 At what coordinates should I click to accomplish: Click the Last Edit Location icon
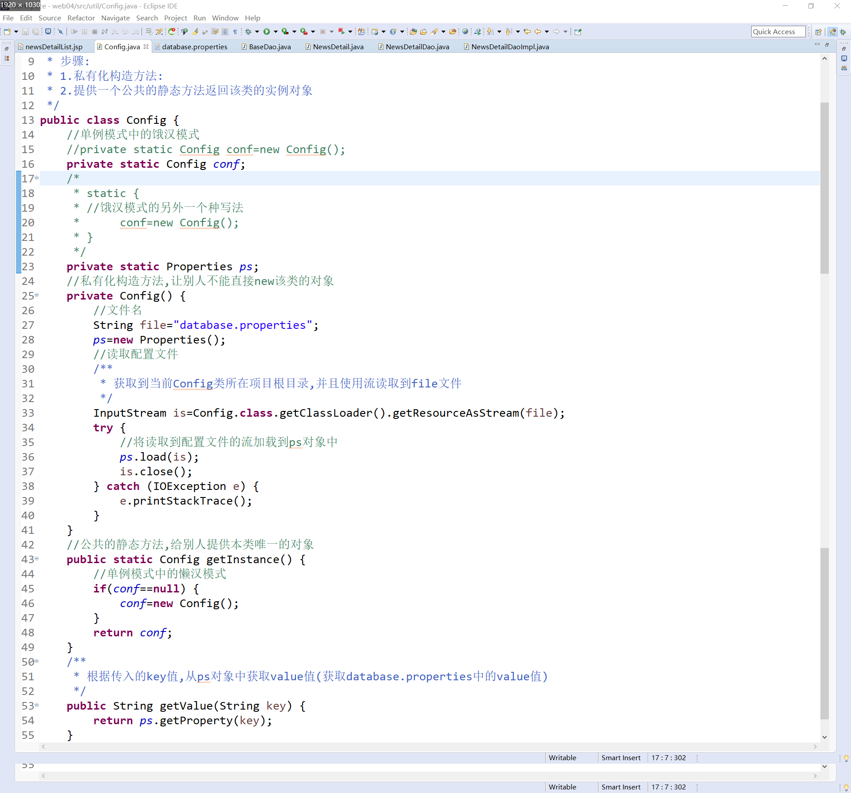pos(527,32)
